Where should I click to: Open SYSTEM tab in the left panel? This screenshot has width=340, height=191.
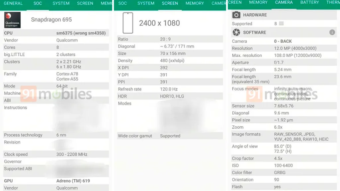click(x=61, y=3)
